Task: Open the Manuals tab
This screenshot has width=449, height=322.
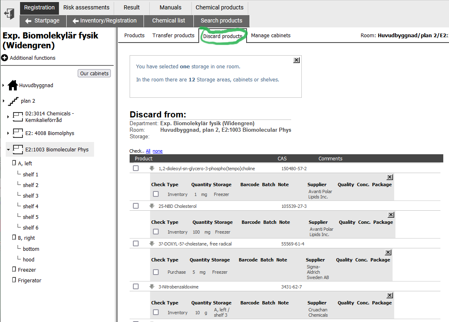Action: click(x=171, y=8)
